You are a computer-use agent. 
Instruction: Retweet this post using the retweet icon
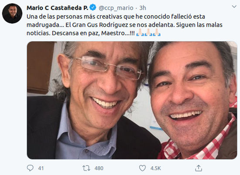tap(86, 168)
